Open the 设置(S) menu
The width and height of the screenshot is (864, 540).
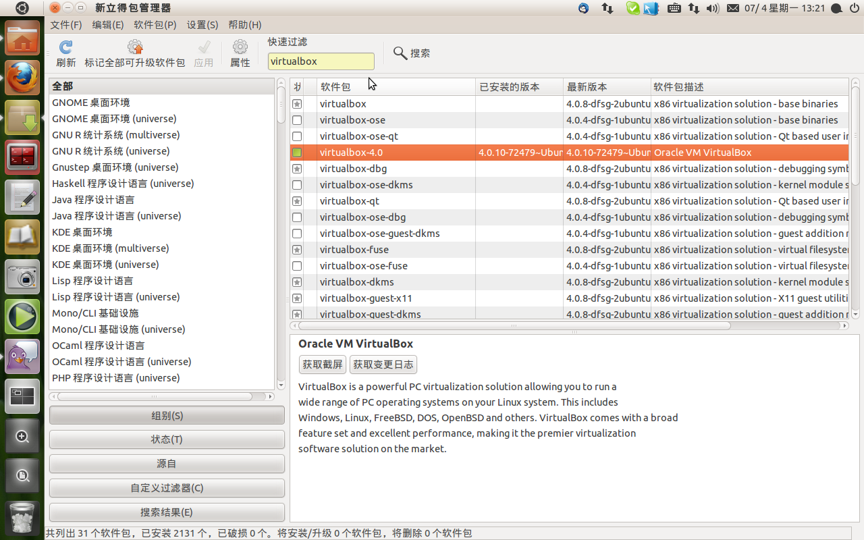coord(202,25)
